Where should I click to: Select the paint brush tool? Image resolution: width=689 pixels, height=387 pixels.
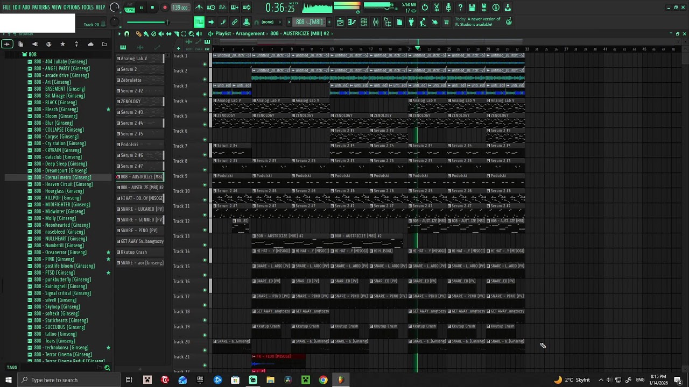pyautogui.click(x=146, y=34)
